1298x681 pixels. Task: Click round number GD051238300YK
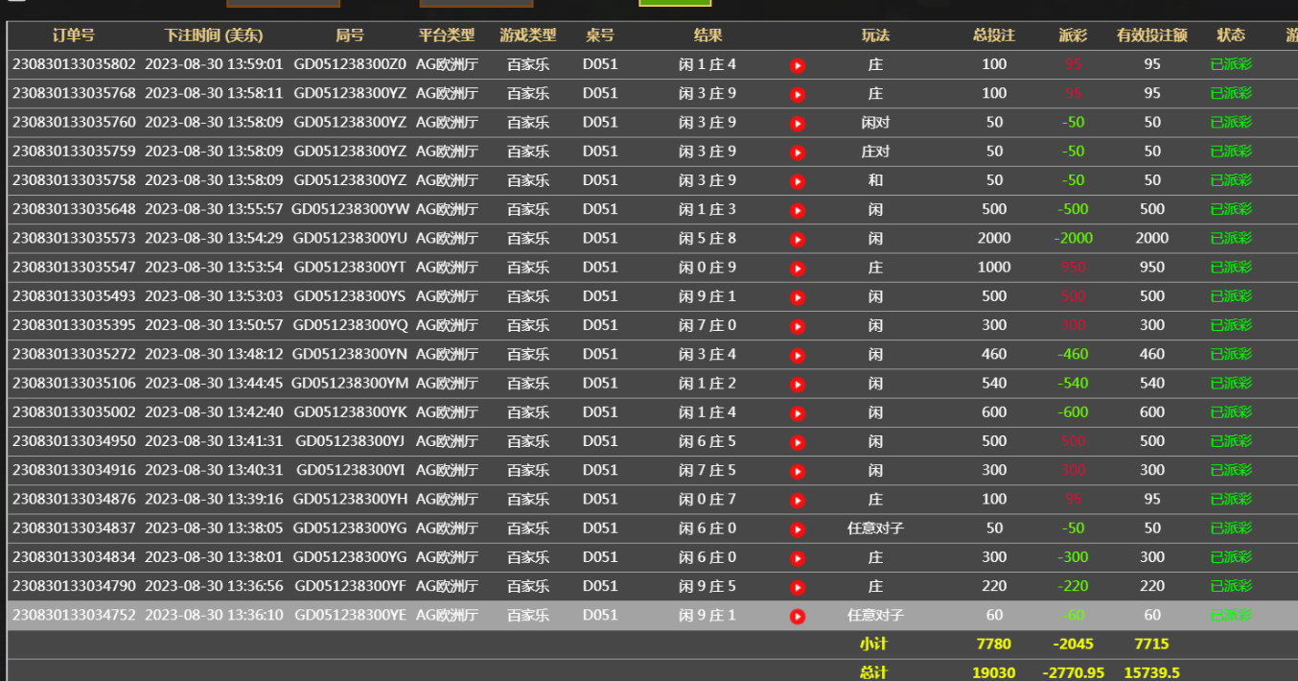[350, 412]
